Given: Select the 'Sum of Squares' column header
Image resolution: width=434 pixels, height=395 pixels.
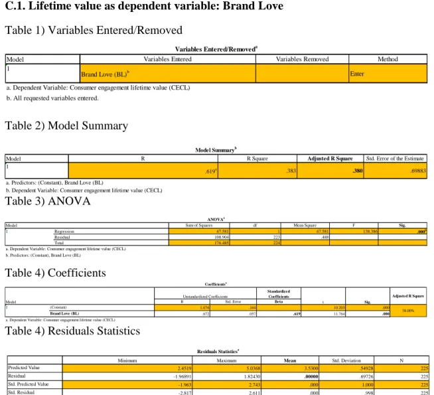Looking at the screenshot, I should pos(198,225).
